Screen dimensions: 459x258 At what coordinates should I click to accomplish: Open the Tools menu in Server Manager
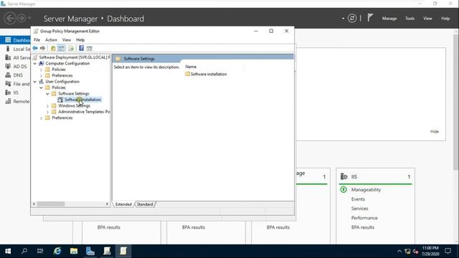tap(410, 19)
